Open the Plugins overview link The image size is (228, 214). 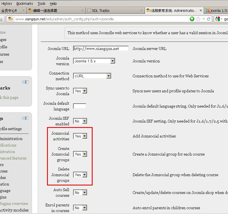pyautogui.click(x=14, y=204)
